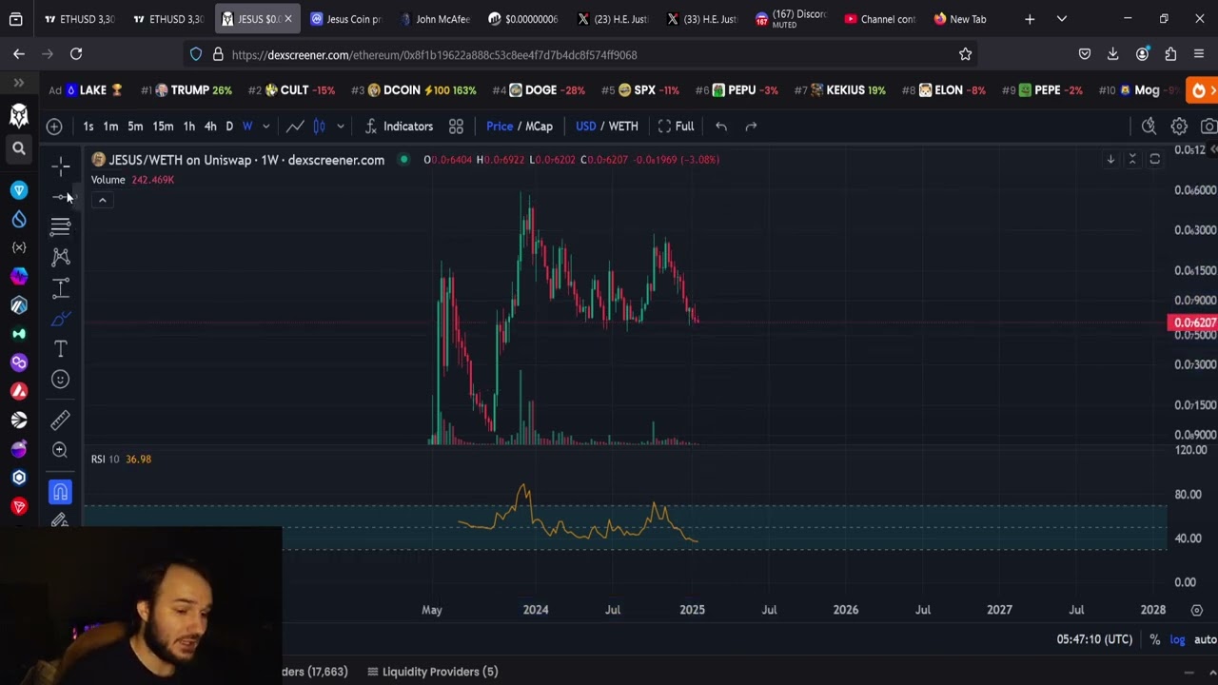Open the Fibonacci retracement drawing tool
This screenshot has width=1218, height=685.
coord(61,226)
